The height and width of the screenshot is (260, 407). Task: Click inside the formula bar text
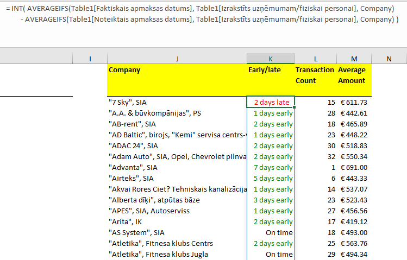tap(203, 14)
